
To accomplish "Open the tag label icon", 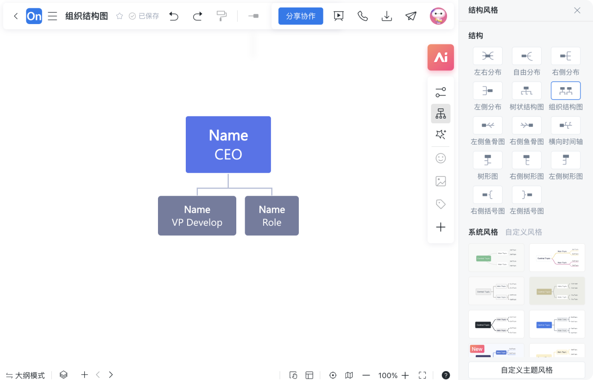I will click(x=441, y=204).
